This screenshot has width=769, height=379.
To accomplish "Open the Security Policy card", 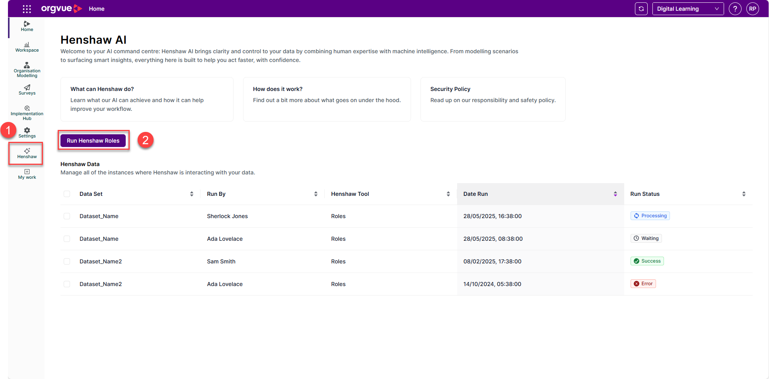I will [x=493, y=99].
